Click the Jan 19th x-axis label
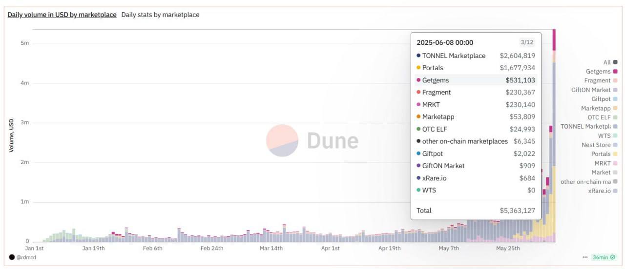This screenshot has height=269, width=625. [93, 248]
